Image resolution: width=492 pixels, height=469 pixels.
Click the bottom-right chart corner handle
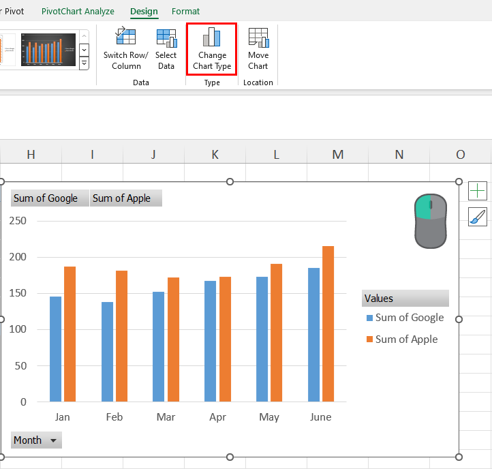pyautogui.click(x=459, y=457)
